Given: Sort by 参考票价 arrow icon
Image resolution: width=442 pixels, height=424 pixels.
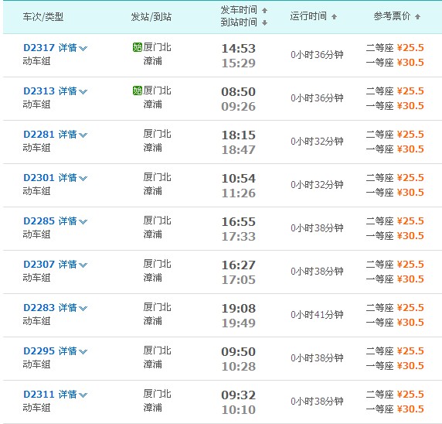Looking at the screenshot, I should (x=417, y=17).
